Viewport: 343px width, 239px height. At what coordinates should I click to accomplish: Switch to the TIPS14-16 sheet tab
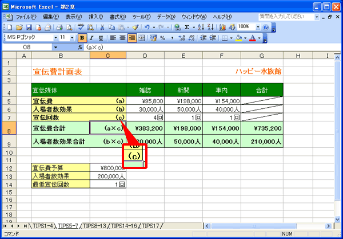(x=124, y=226)
